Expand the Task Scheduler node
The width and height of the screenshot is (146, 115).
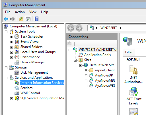pyautogui.click(x=11, y=37)
